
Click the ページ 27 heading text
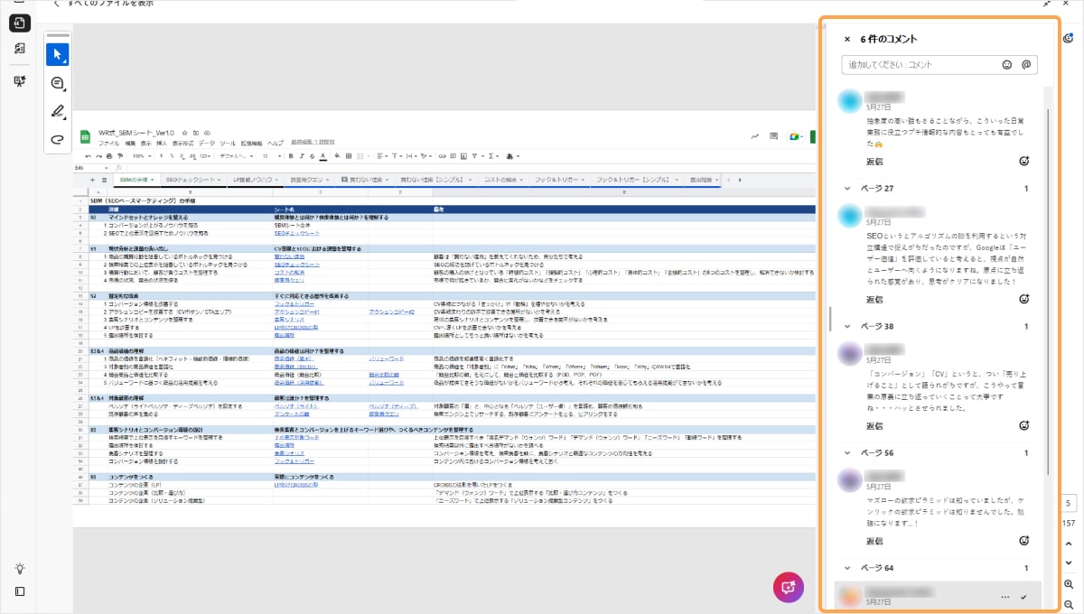coord(876,189)
